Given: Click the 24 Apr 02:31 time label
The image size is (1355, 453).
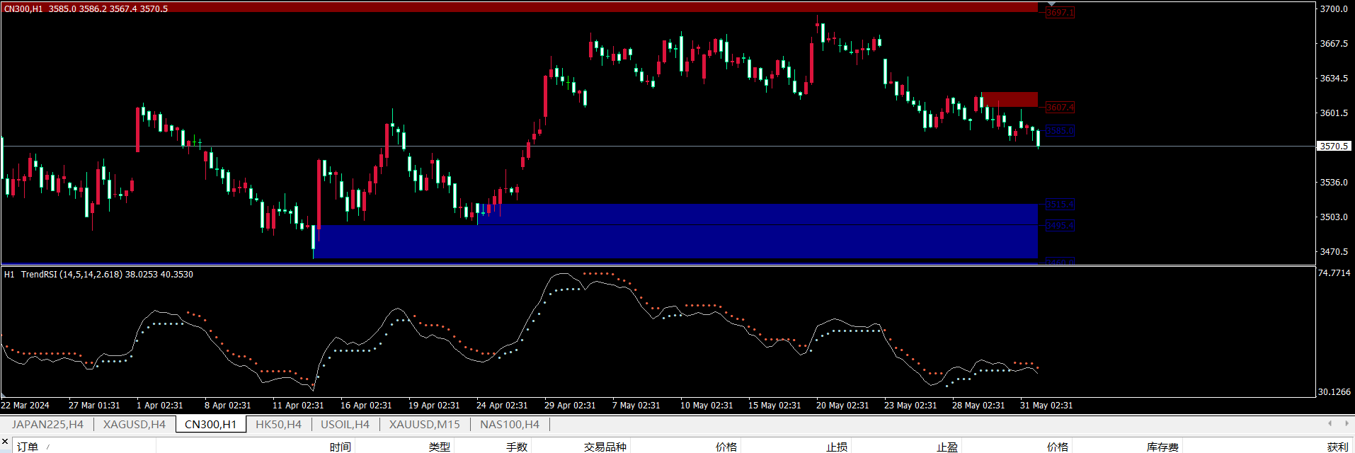Looking at the screenshot, I should 502,406.
